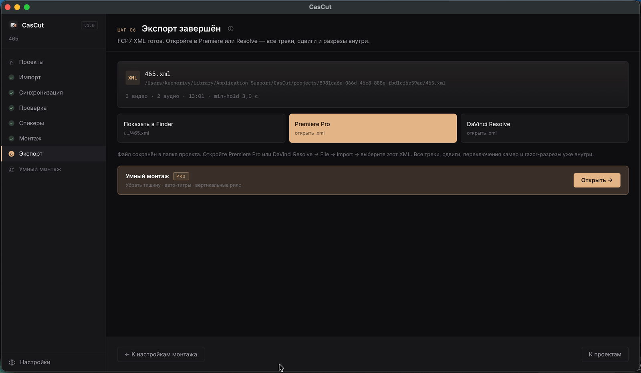The image size is (641, 373).
Task: Click the FCP7 XML готов subtitle text
Action: tap(244, 41)
